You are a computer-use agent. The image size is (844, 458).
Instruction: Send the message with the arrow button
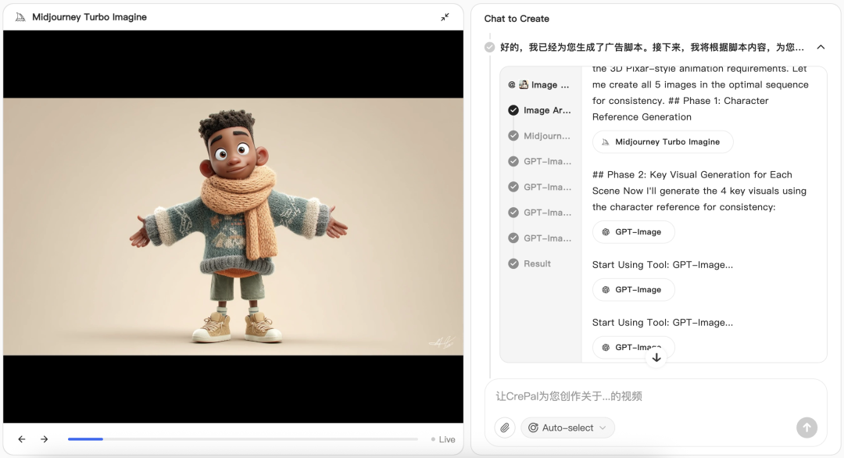coord(806,428)
